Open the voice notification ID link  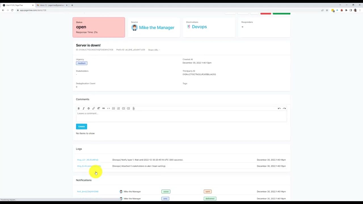coord(88,192)
